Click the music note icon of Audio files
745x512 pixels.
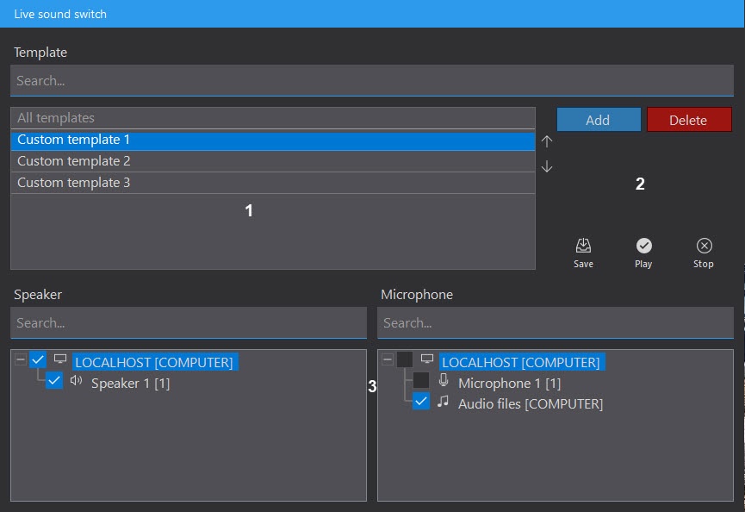[x=443, y=401]
